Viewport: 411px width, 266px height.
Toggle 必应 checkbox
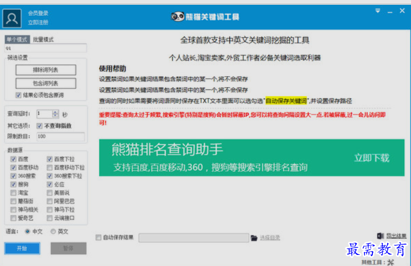click(x=50, y=185)
